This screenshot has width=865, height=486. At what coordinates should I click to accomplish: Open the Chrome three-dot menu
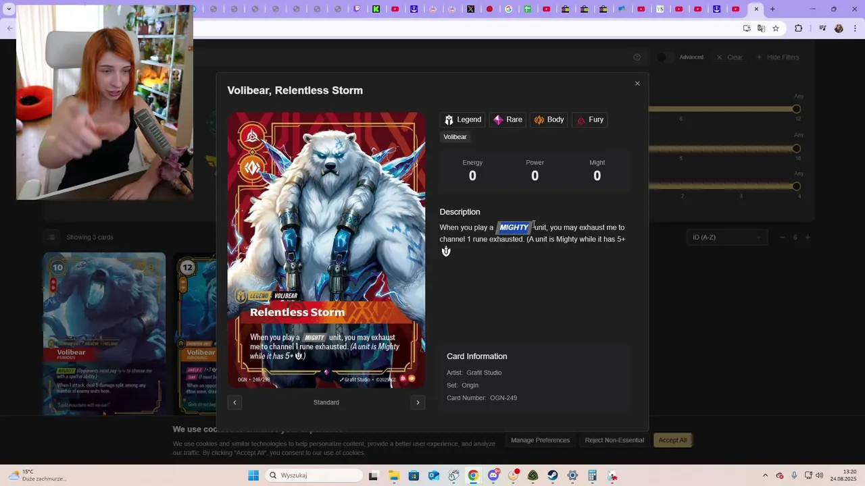coord(856,28)
